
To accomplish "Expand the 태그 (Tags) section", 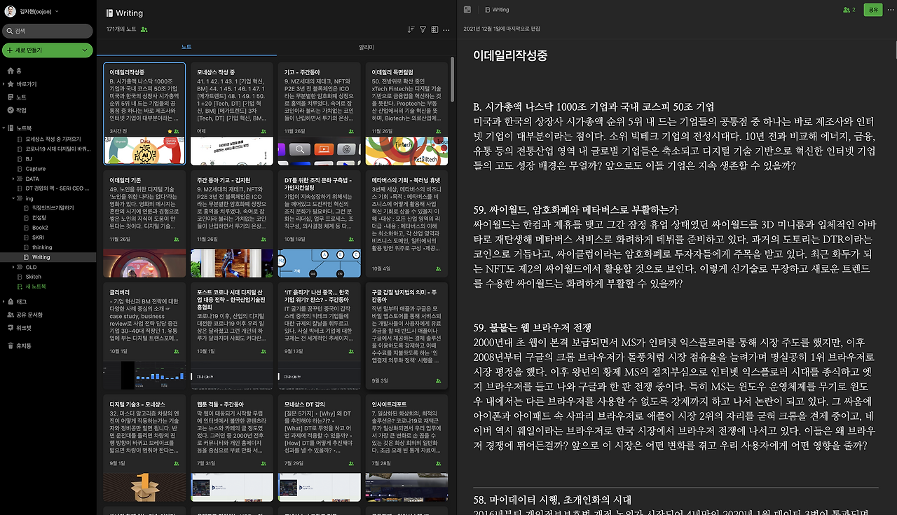I will click(4, 301).
